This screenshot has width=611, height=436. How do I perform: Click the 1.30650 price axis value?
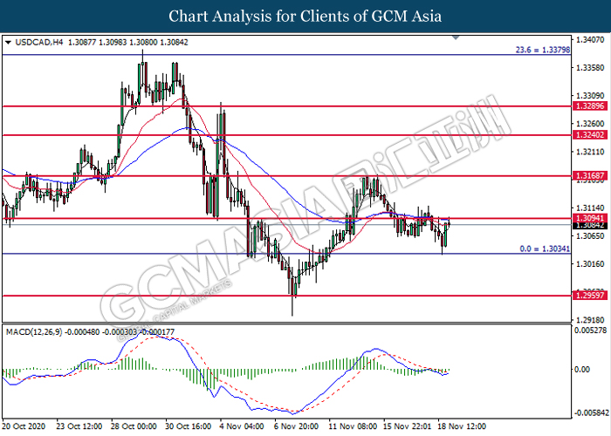click(x=590, y=236)
